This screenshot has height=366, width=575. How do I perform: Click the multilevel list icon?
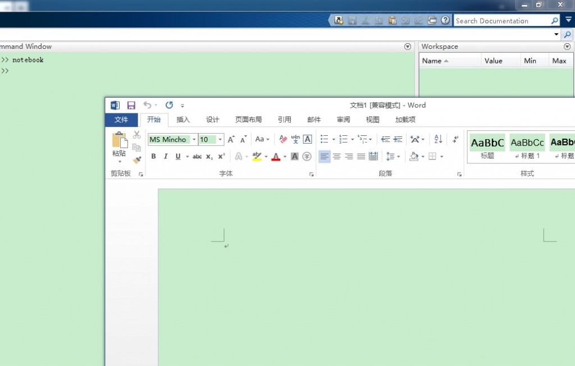(x=362, y=139)
